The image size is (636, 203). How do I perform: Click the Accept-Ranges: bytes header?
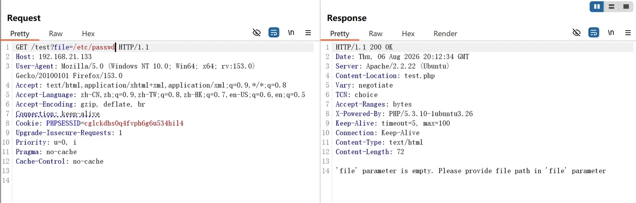pos(374,104)
